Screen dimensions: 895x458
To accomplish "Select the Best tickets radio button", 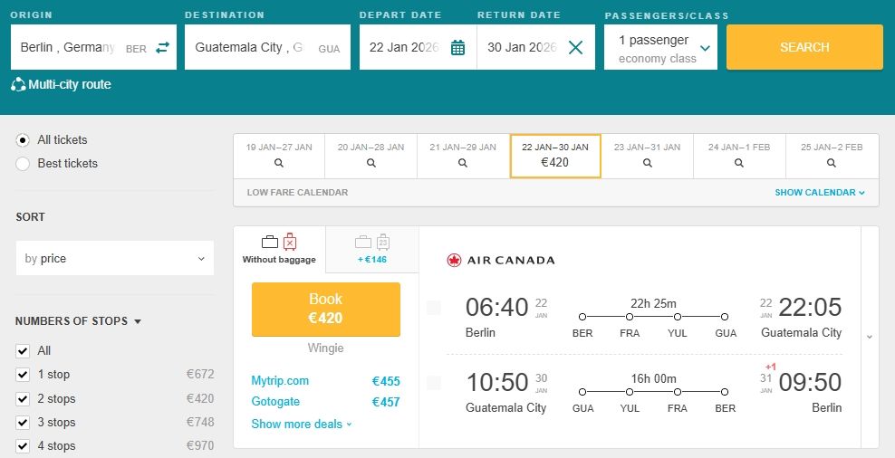I will coord(23,164).
